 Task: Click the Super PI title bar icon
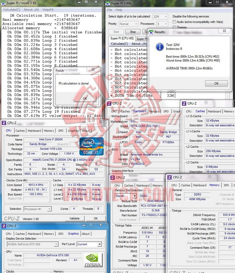(x=4, y=3)
